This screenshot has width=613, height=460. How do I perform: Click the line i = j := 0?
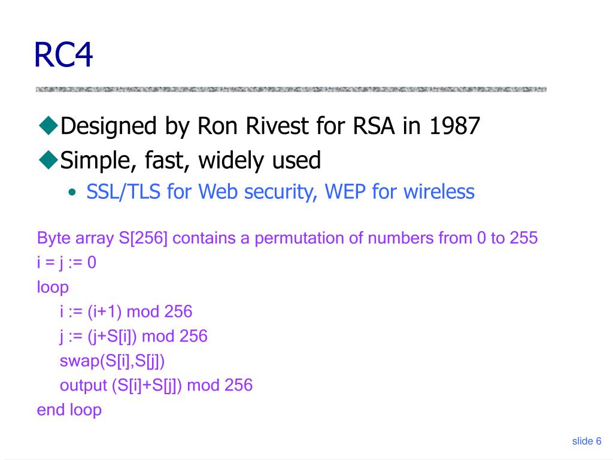click(x=66, y=262)
